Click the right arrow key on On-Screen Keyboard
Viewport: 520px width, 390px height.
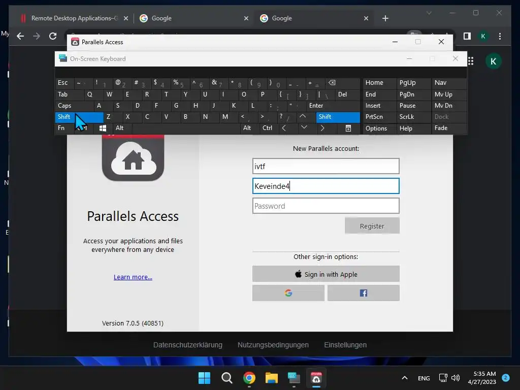pos(322,128)
